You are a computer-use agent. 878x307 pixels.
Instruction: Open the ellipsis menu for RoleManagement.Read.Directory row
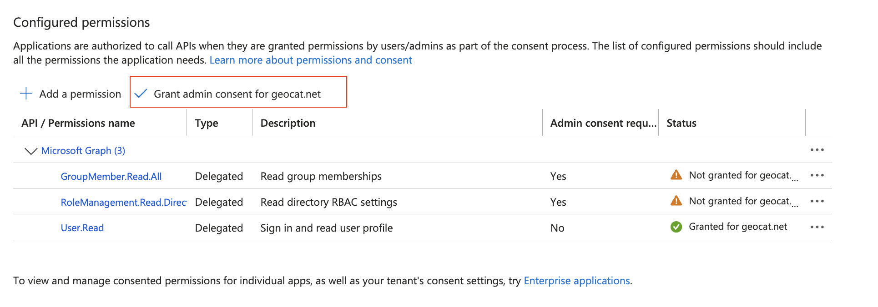[x=817, y=202]
